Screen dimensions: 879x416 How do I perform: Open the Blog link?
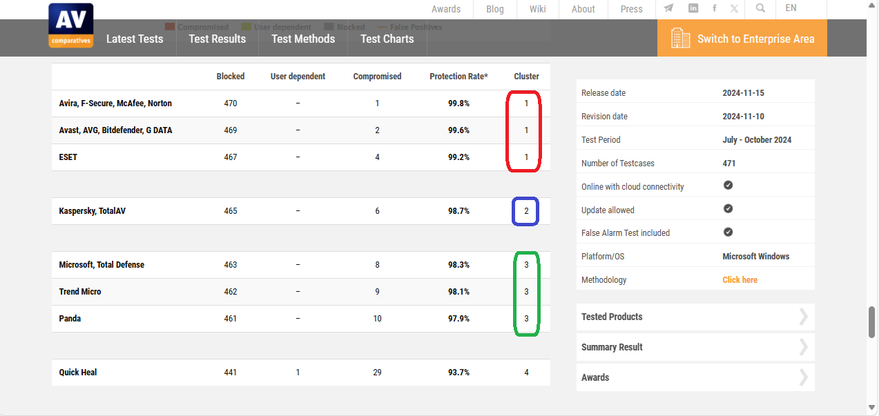pyautogui.click(x=495, y=9)
